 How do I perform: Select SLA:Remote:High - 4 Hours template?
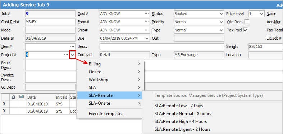coord(181,121)
